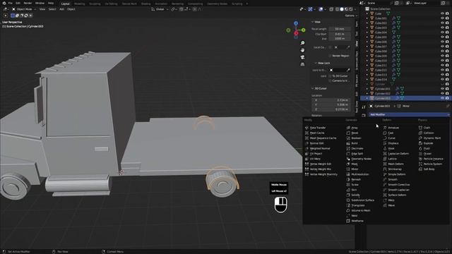Click the Blender logo menu icon
Image resolution: width=452 pixels, height=254 pixels.
tap(4, 3)
